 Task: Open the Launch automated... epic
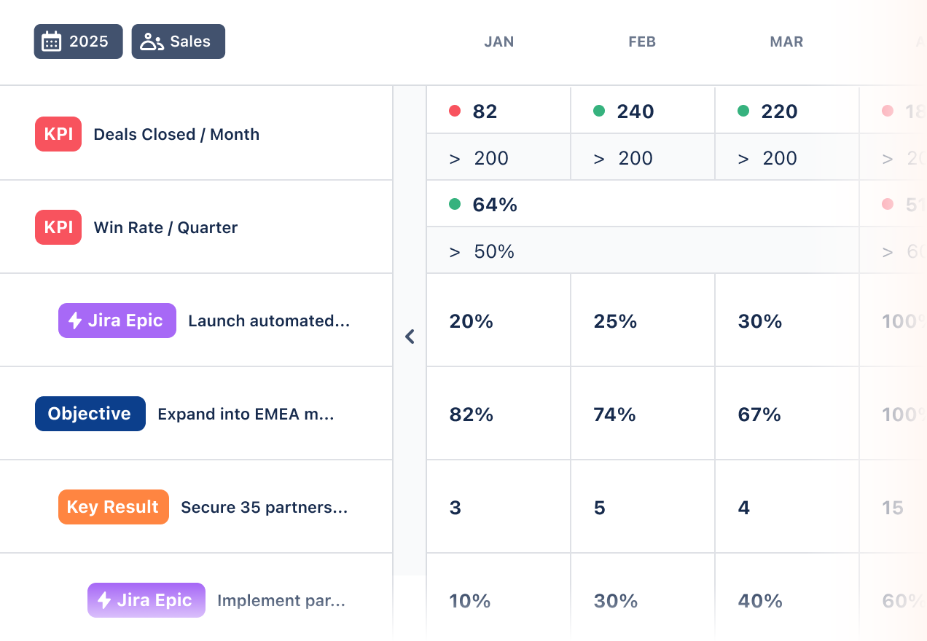(x=269, y=320)
